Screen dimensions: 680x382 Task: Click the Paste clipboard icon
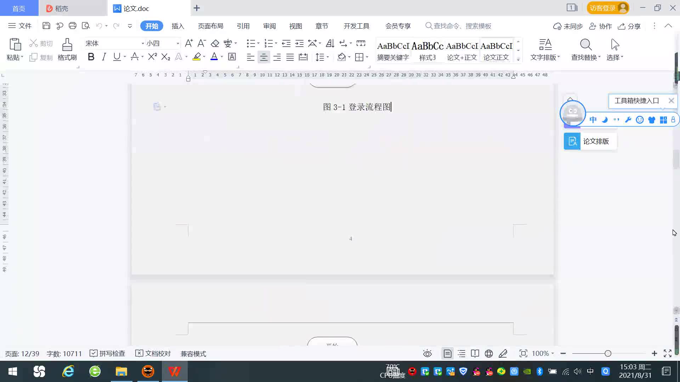(15, 45)
